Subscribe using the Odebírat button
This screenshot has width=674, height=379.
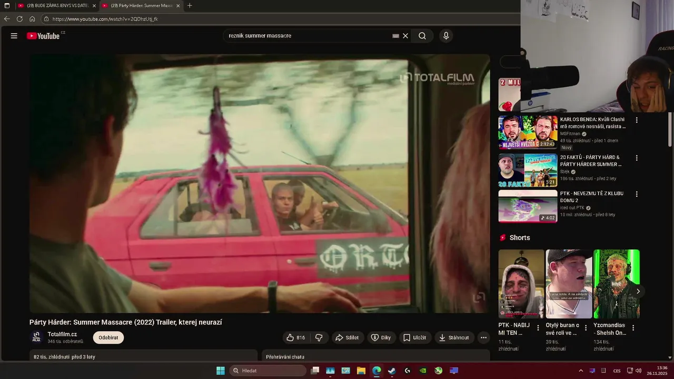[108, 337]
